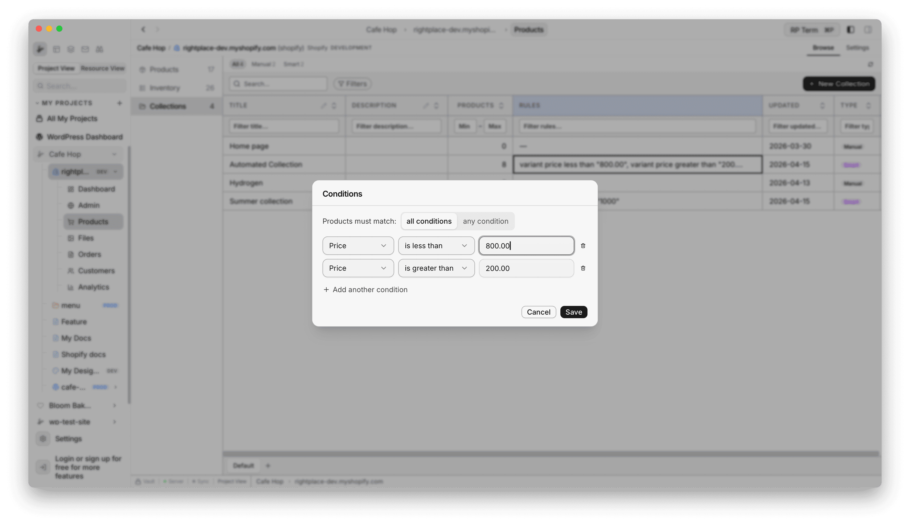Save the collection conditions
Screen dimensions: 910x525
[x=574, y=312]
